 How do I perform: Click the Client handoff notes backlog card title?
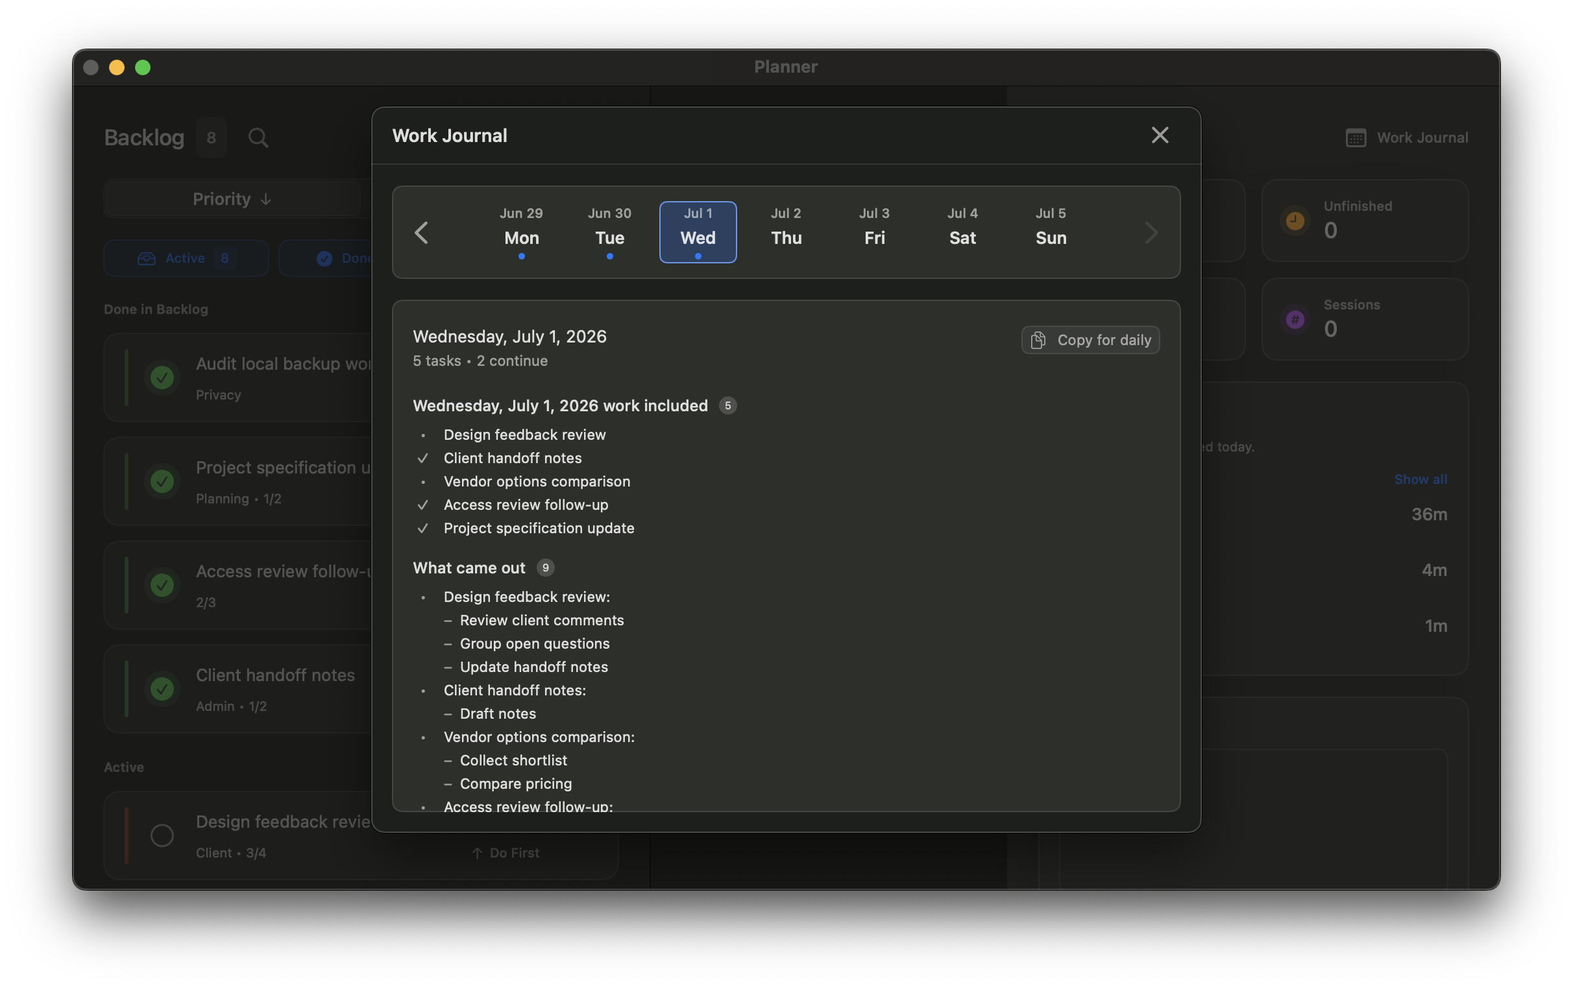(x=275, y=675)
